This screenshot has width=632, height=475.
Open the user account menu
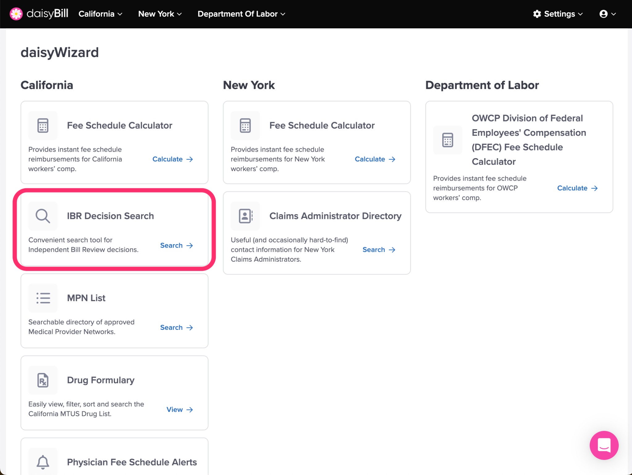tap(607, 14)
